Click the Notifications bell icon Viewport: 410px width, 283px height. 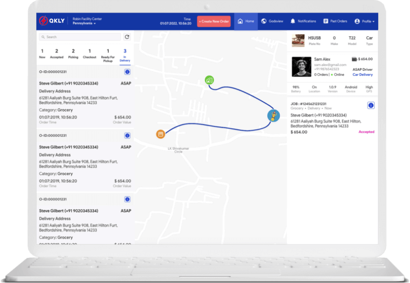coord(293,21)
